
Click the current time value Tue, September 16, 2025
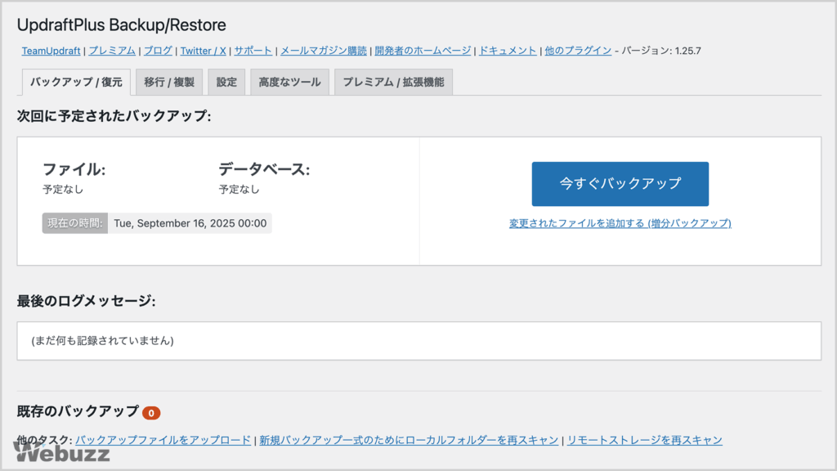pos(190,223)
